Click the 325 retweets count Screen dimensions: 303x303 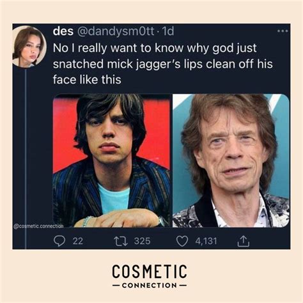pyautogui.click(x=142, y=241)
